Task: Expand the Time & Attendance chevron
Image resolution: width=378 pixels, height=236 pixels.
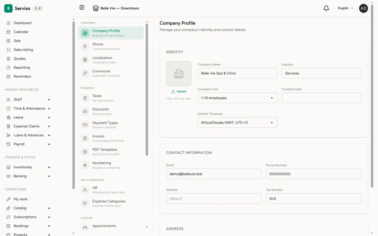Action: pyautogui.click(x=49, y=109)
